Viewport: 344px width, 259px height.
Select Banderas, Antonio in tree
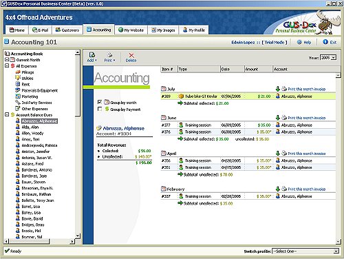click(36, 169)
